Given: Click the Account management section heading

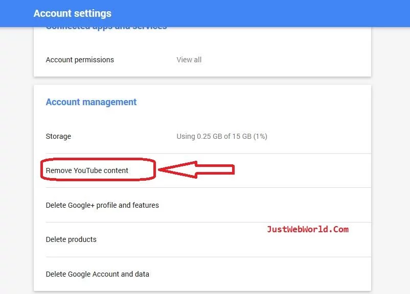Looking at the screenshot, I should tap(91, 102).
